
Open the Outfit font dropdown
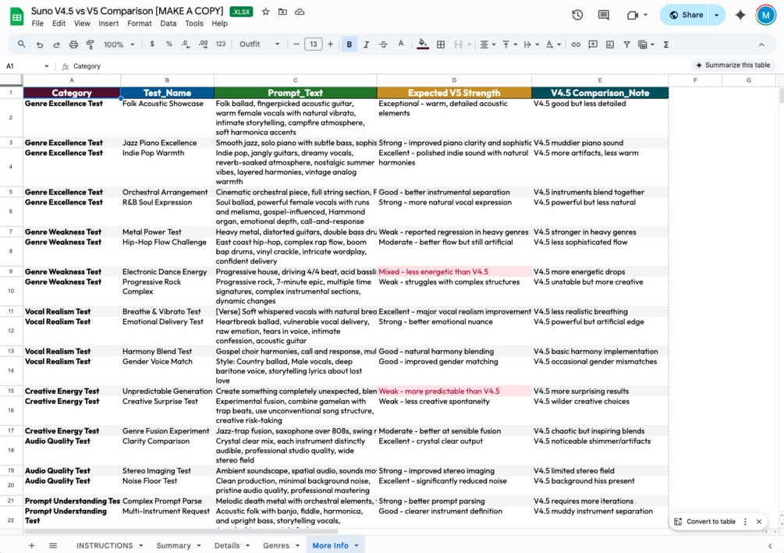pyautogui.click(x=260, y=44)
